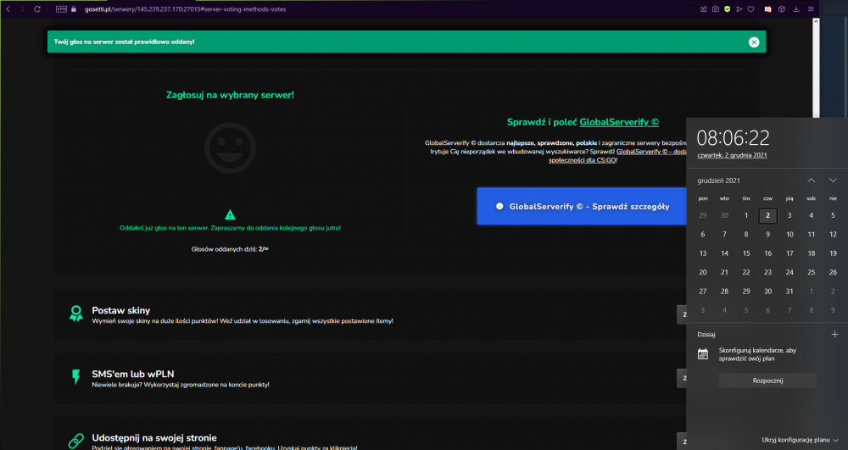Click the 'Głosów oddanych dziś: 2/∞' text
Viewport: 848px width, 450px height.
coord(230,249)
